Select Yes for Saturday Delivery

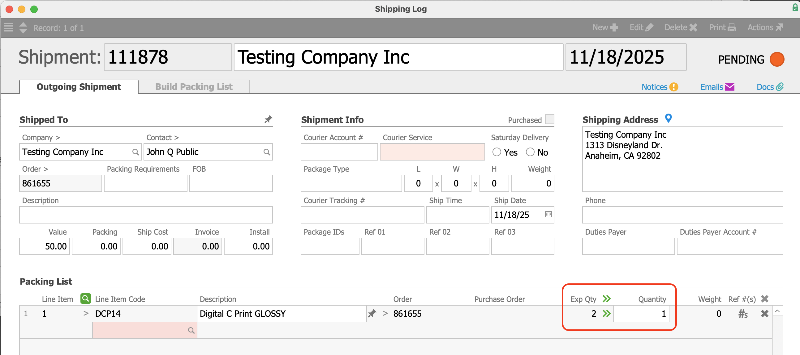497,152
